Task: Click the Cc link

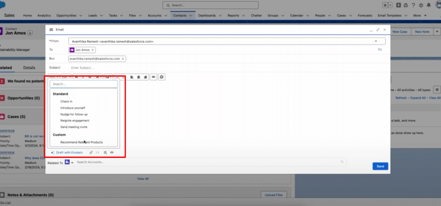Action: pos(380,49)
